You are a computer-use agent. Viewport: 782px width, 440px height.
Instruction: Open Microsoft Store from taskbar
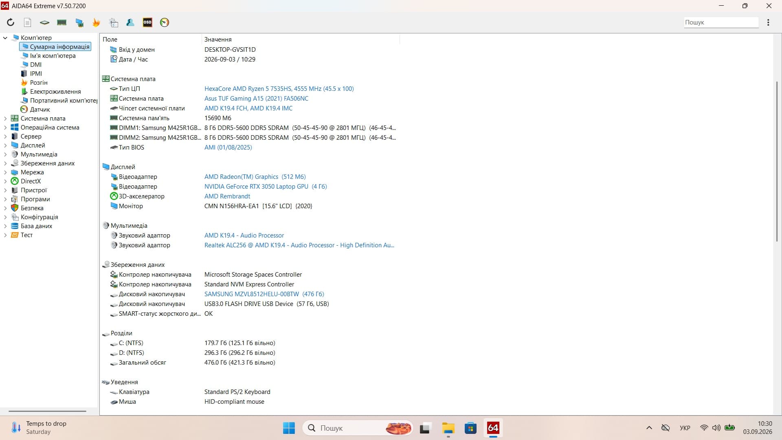click(x=471, y=428)
